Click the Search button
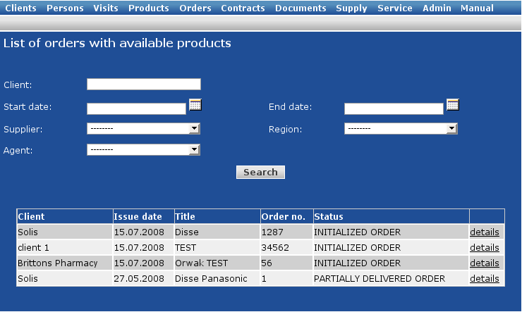The image size is (522, 312). tap(260, 172)
